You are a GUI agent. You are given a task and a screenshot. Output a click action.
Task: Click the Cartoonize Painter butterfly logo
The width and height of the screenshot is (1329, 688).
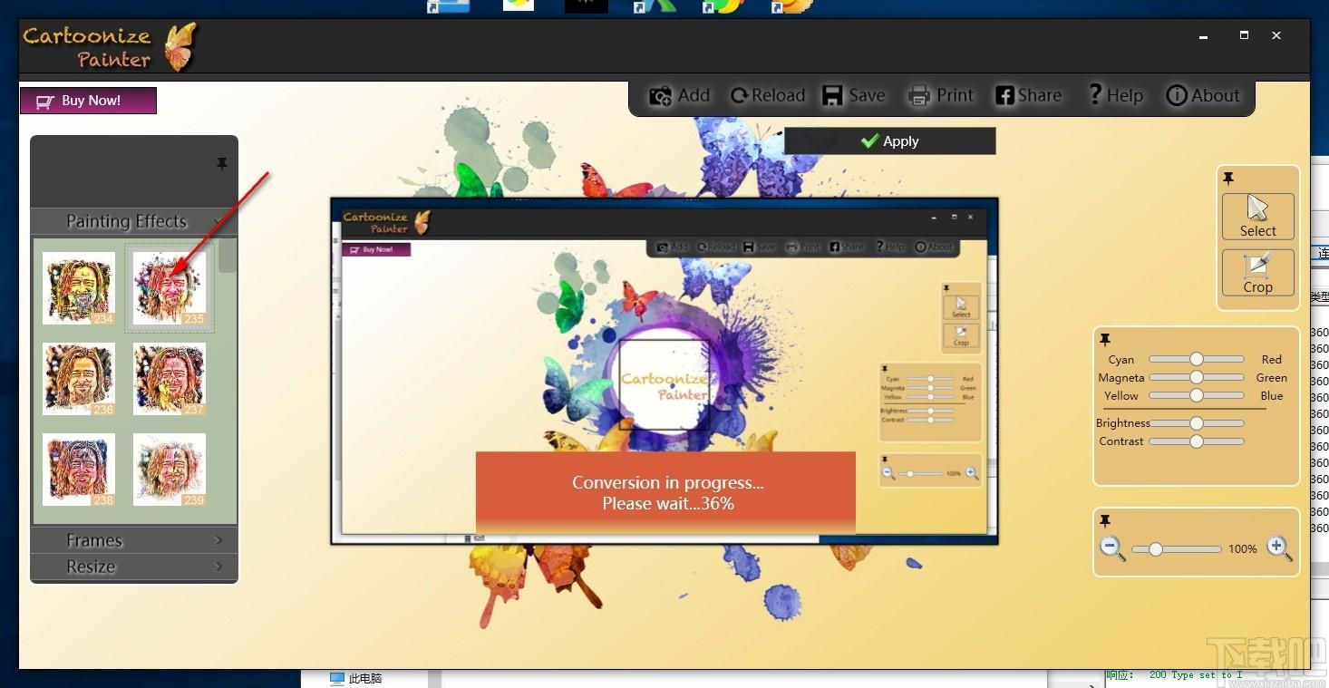(180, 47)
